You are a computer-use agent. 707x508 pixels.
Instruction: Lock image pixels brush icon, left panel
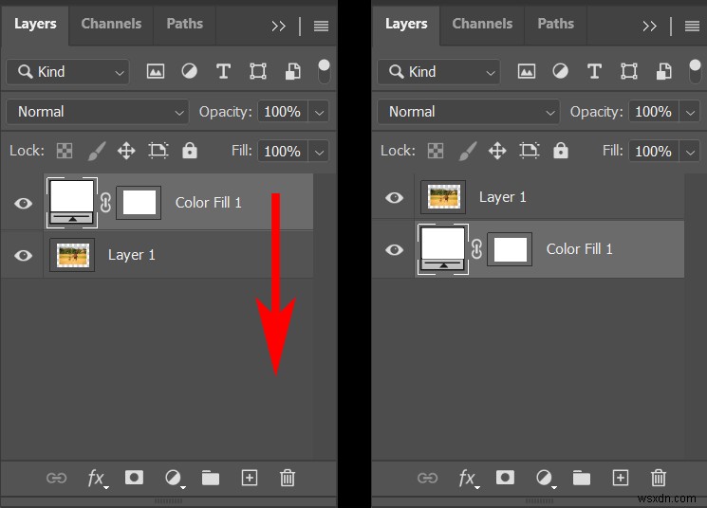tap(97, 151)
